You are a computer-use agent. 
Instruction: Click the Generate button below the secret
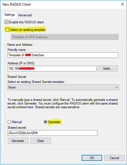[18, 141]
